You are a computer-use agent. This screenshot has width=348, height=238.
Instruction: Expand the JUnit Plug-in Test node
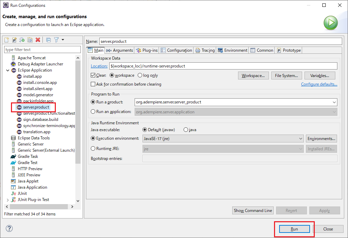click(8, 200)
